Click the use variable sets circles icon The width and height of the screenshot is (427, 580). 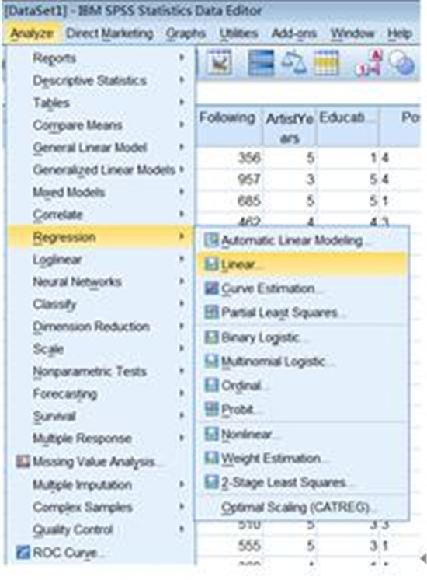click(x=402, y=62)
